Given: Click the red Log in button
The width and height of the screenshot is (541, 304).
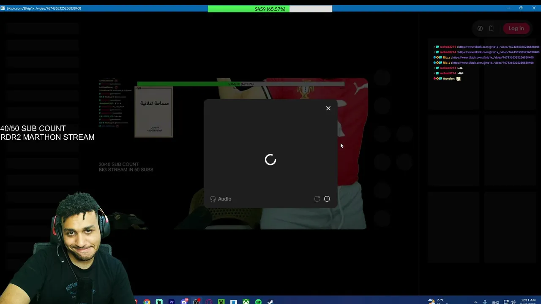Looking at the screenshot, I should click(516, 28).
